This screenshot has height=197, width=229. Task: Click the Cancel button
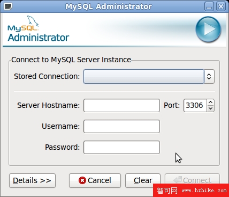click(95, 180)
